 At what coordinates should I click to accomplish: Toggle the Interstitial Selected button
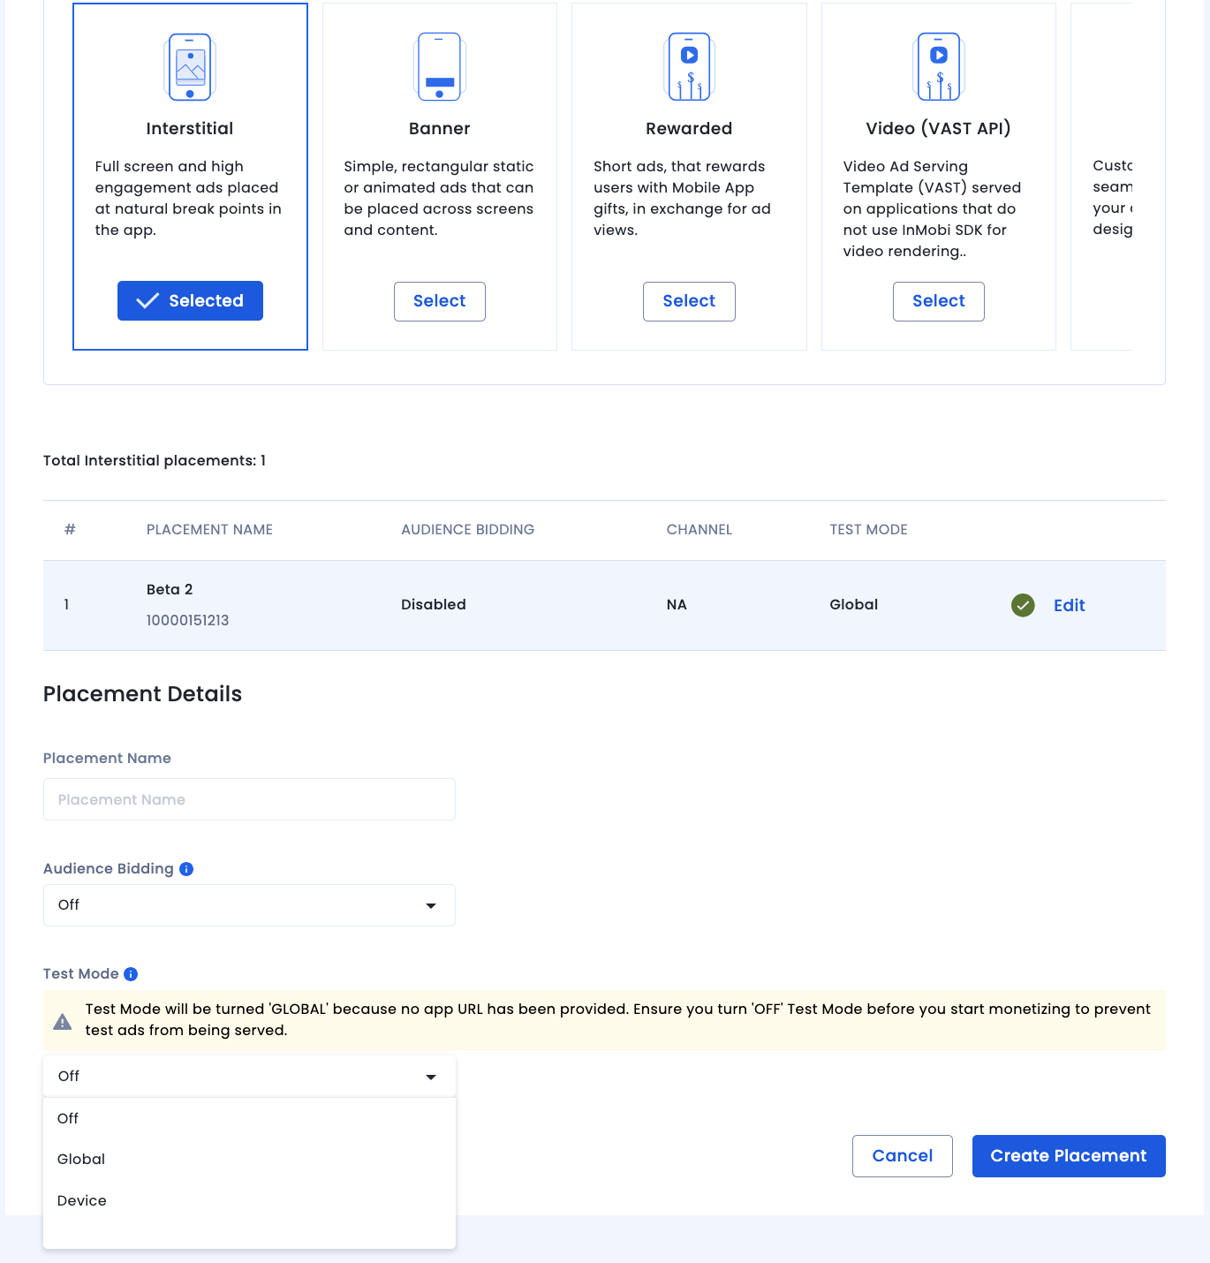click(x=190, y=301)
